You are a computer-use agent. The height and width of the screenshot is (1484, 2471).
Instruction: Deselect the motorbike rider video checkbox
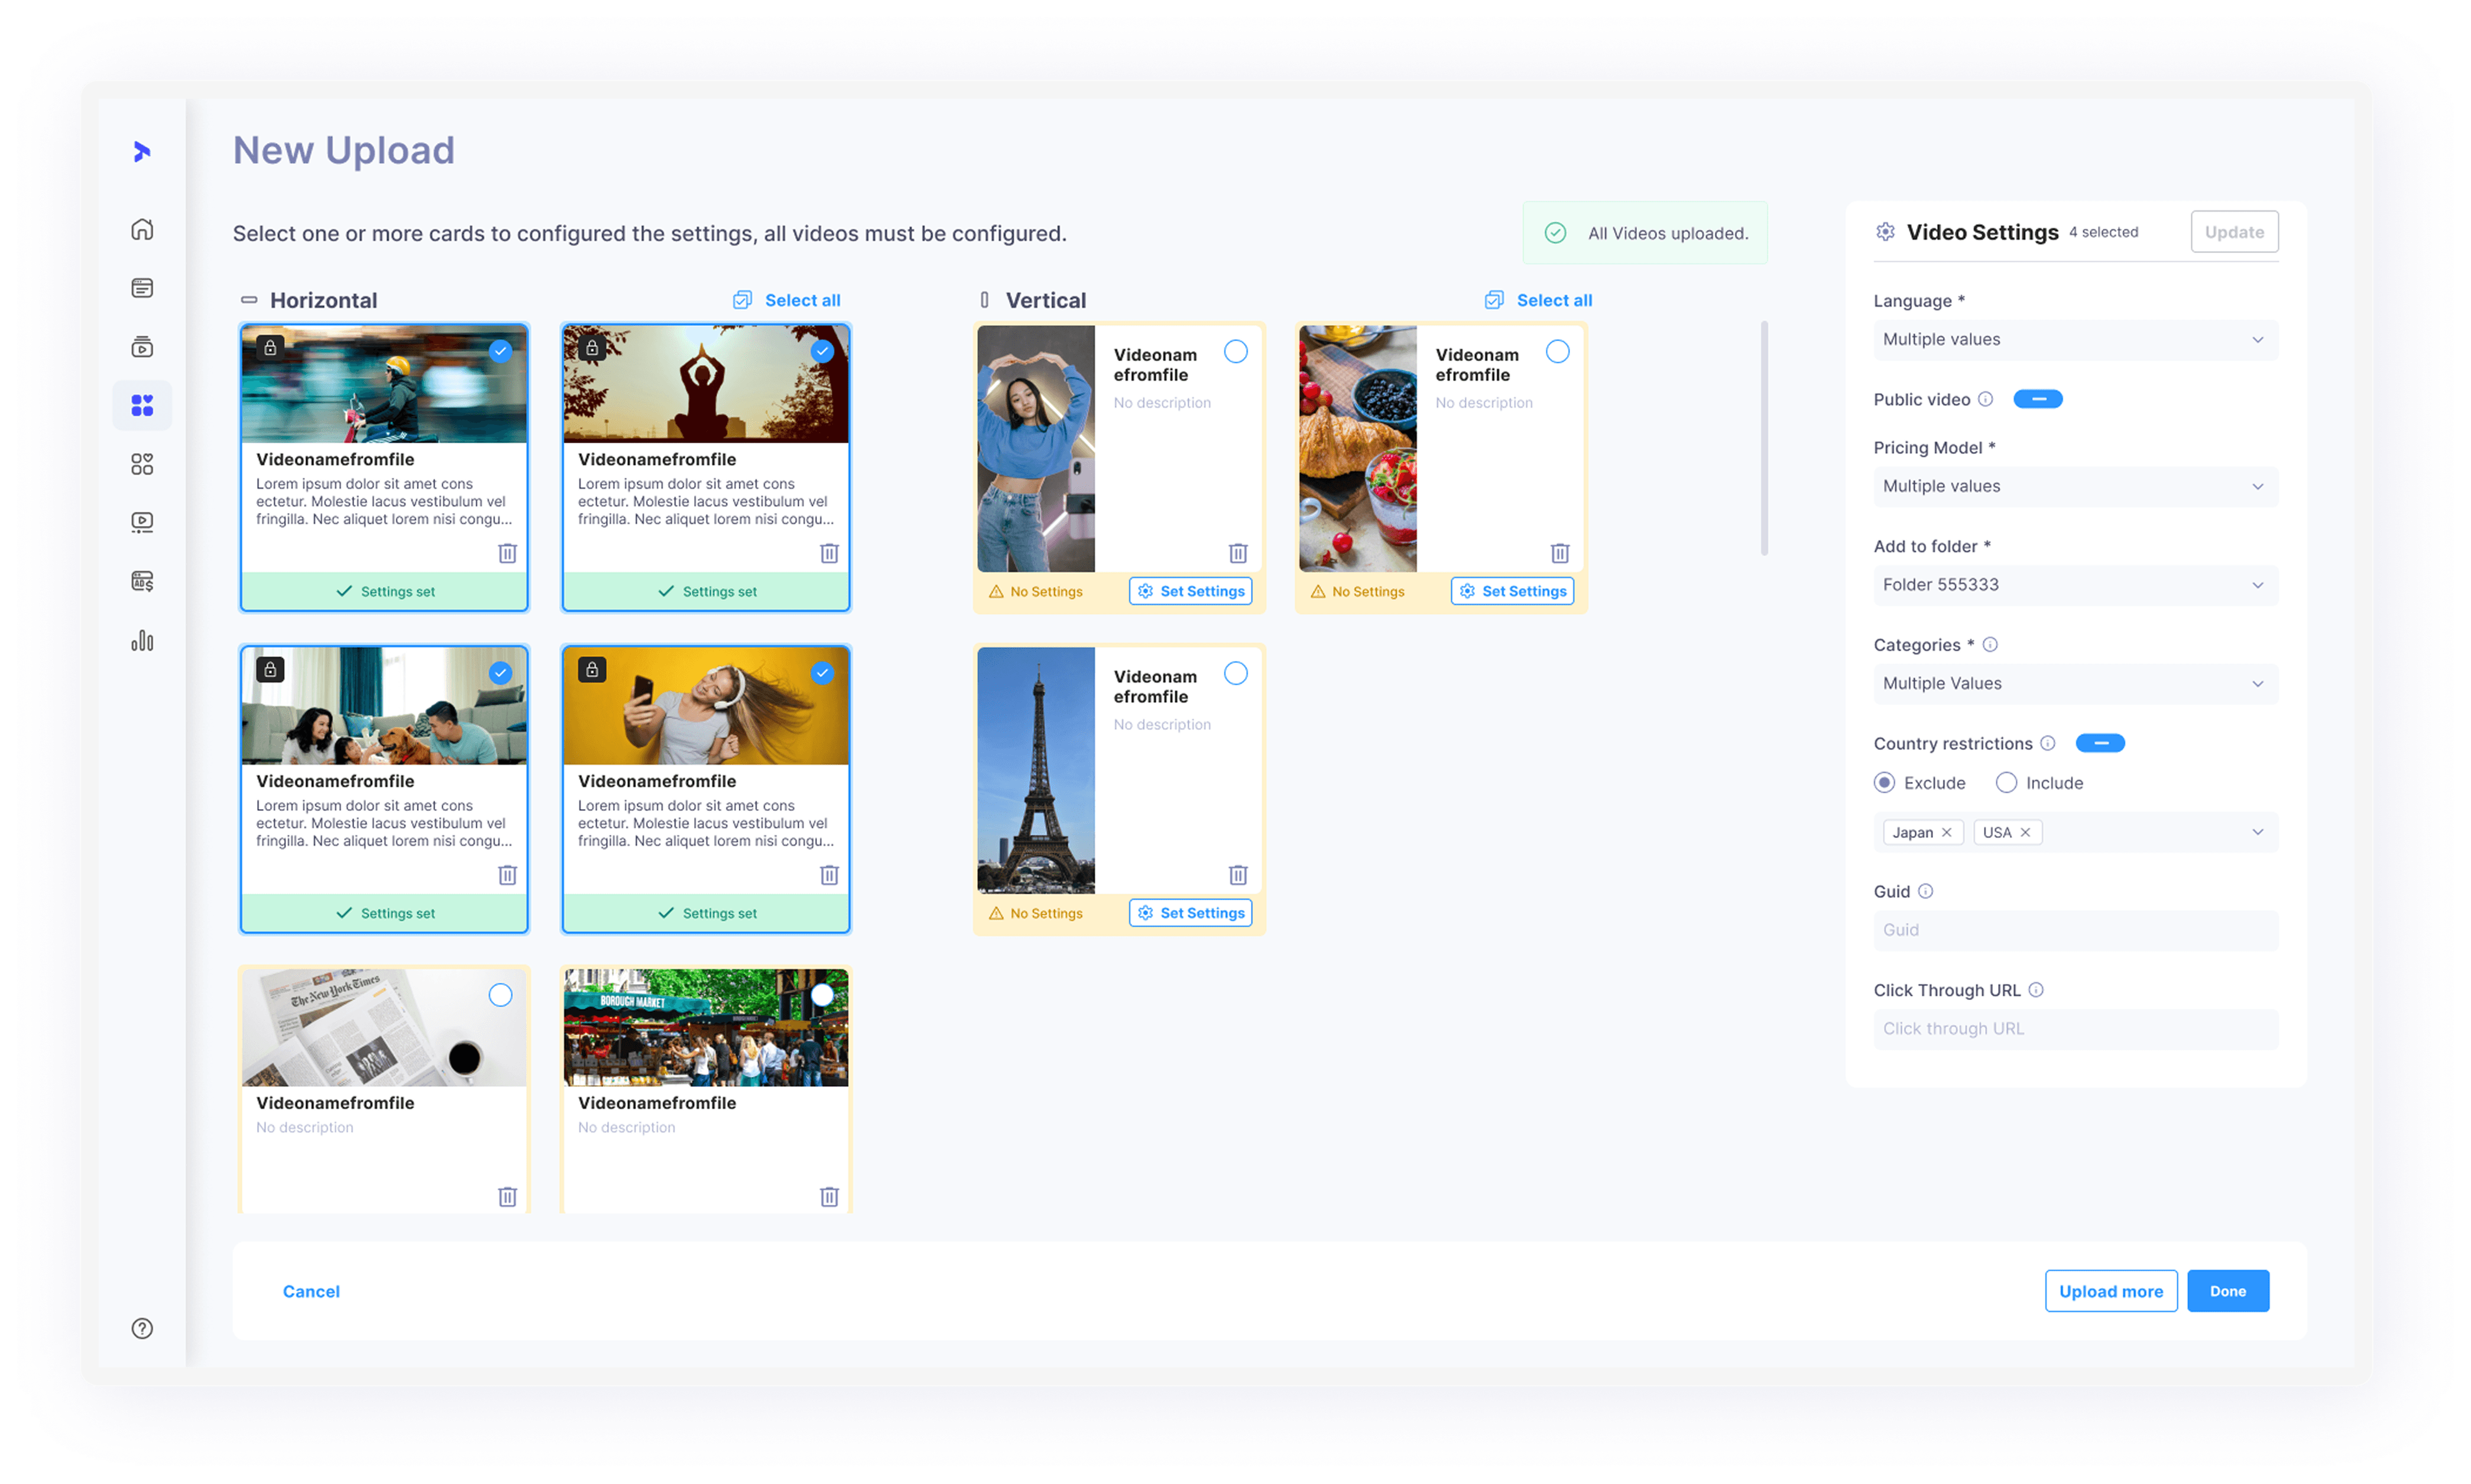(x=500, y=351)
